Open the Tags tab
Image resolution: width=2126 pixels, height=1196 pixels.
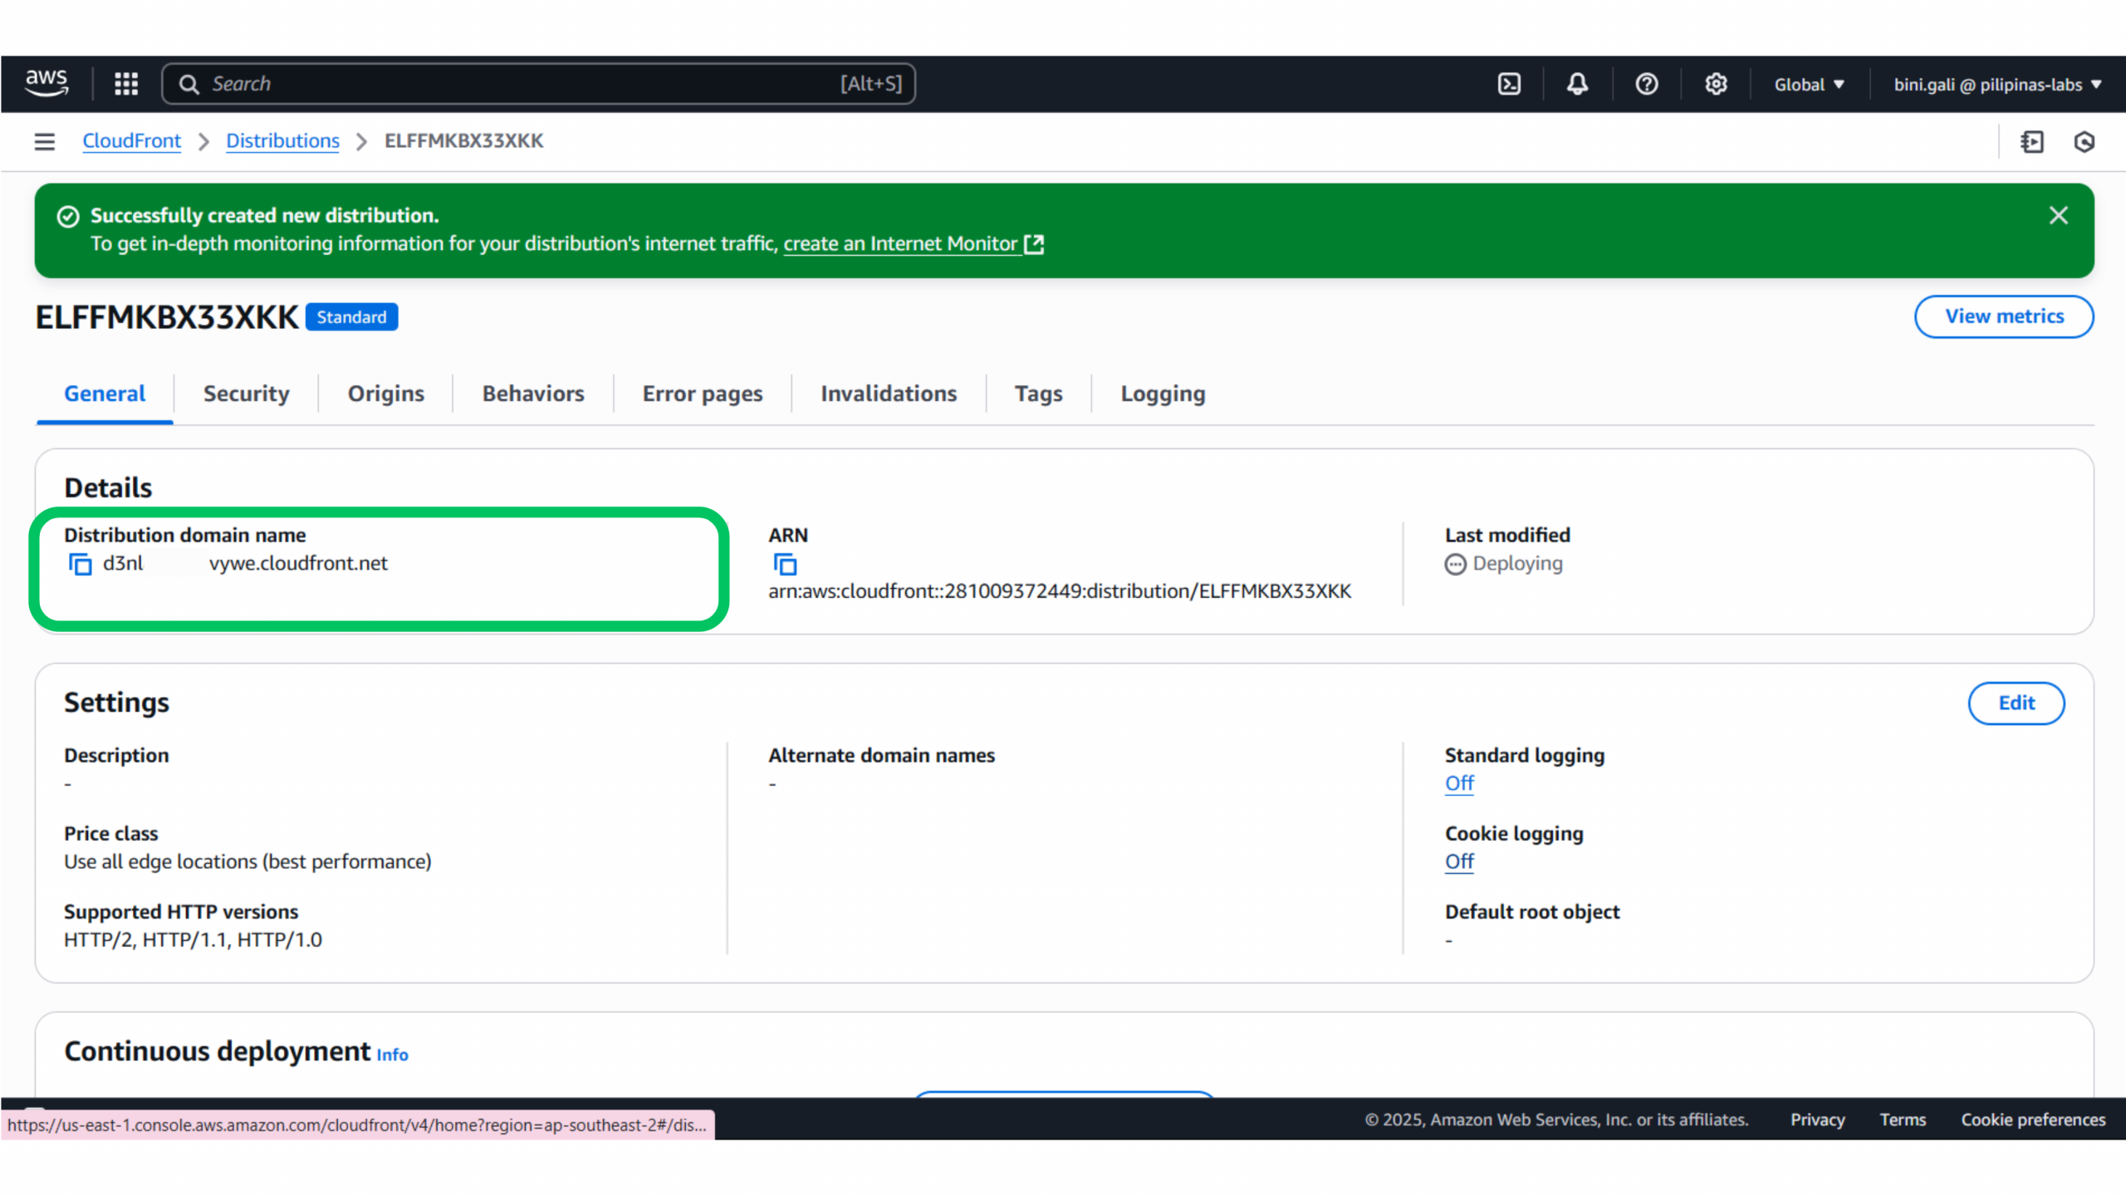[1038, 394]
